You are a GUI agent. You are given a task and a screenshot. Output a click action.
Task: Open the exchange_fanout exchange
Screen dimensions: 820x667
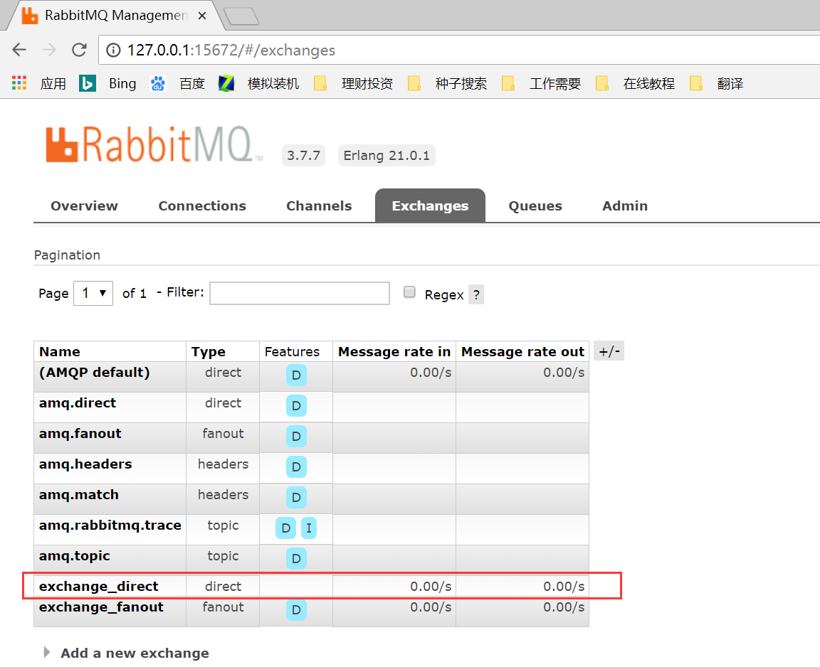pos(101,607)
